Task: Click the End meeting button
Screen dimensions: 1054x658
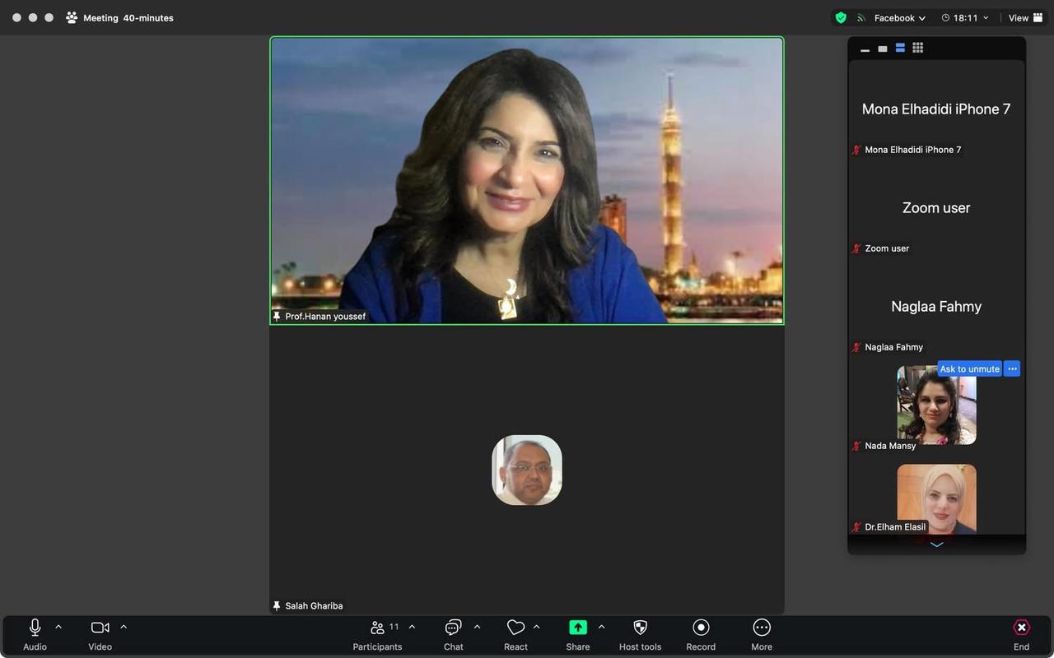Action: 1021,628
